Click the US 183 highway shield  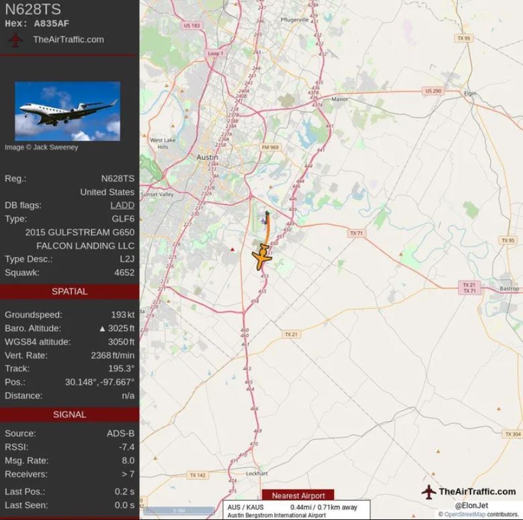[x=192, y=25]
